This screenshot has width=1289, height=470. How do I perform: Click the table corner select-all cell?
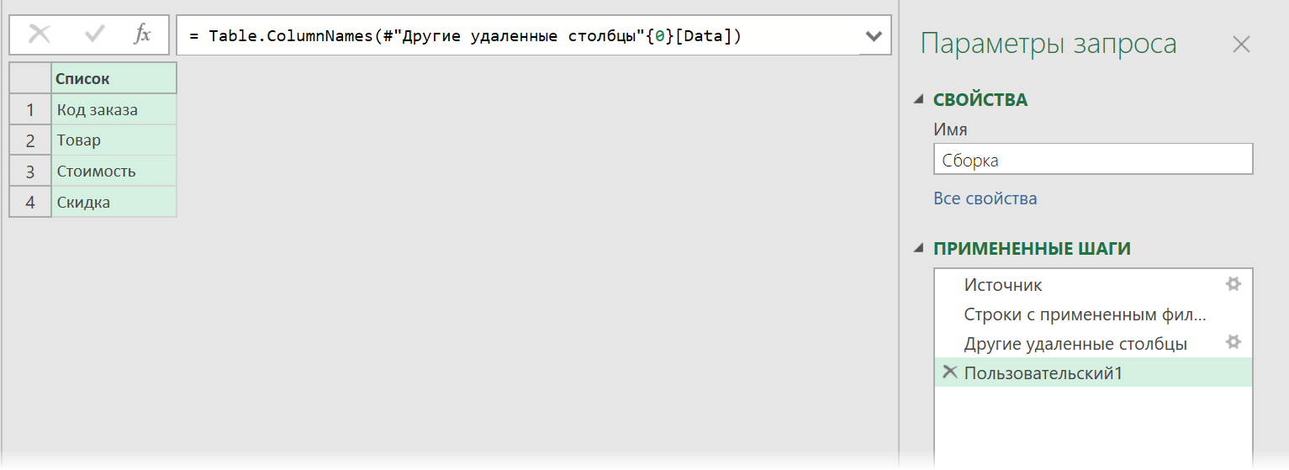coord(30,78)
